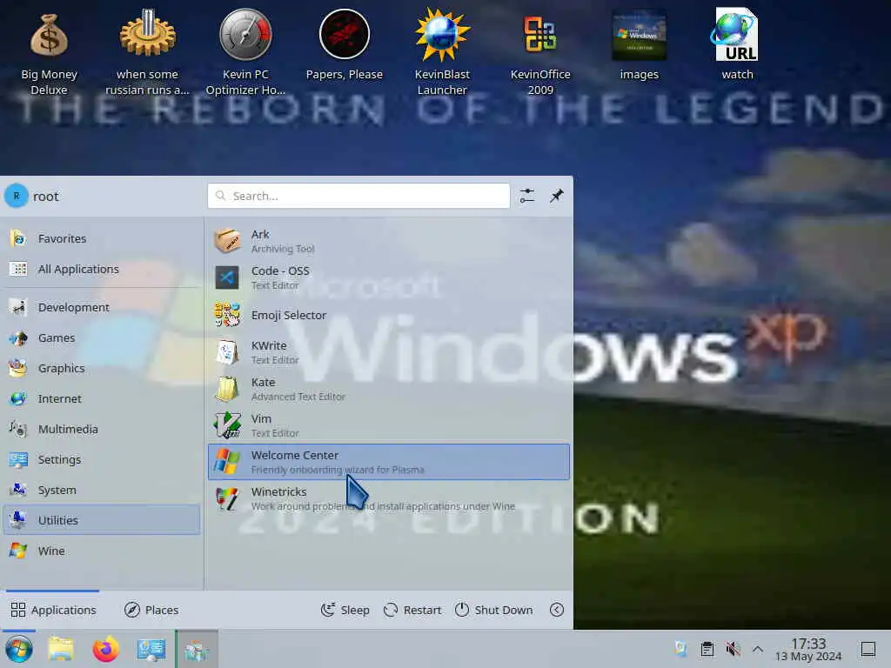
Task: Click the active app taskbar entry
Action: (197, 649)
